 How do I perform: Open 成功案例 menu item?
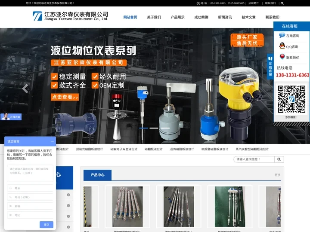point(201,17)
